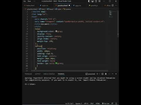Open the DEBUG CONSOLE panel tab
141x105 pixels.
(x=49, y=74)
